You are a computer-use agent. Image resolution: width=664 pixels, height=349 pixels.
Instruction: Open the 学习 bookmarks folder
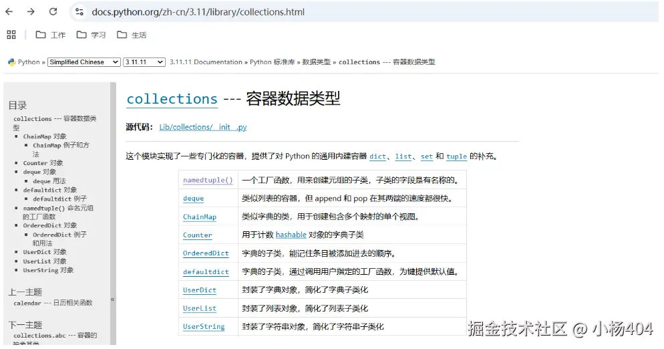pos(91,35)
